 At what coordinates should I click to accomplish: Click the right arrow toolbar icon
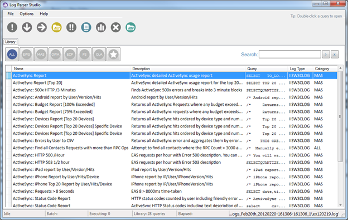42,27
